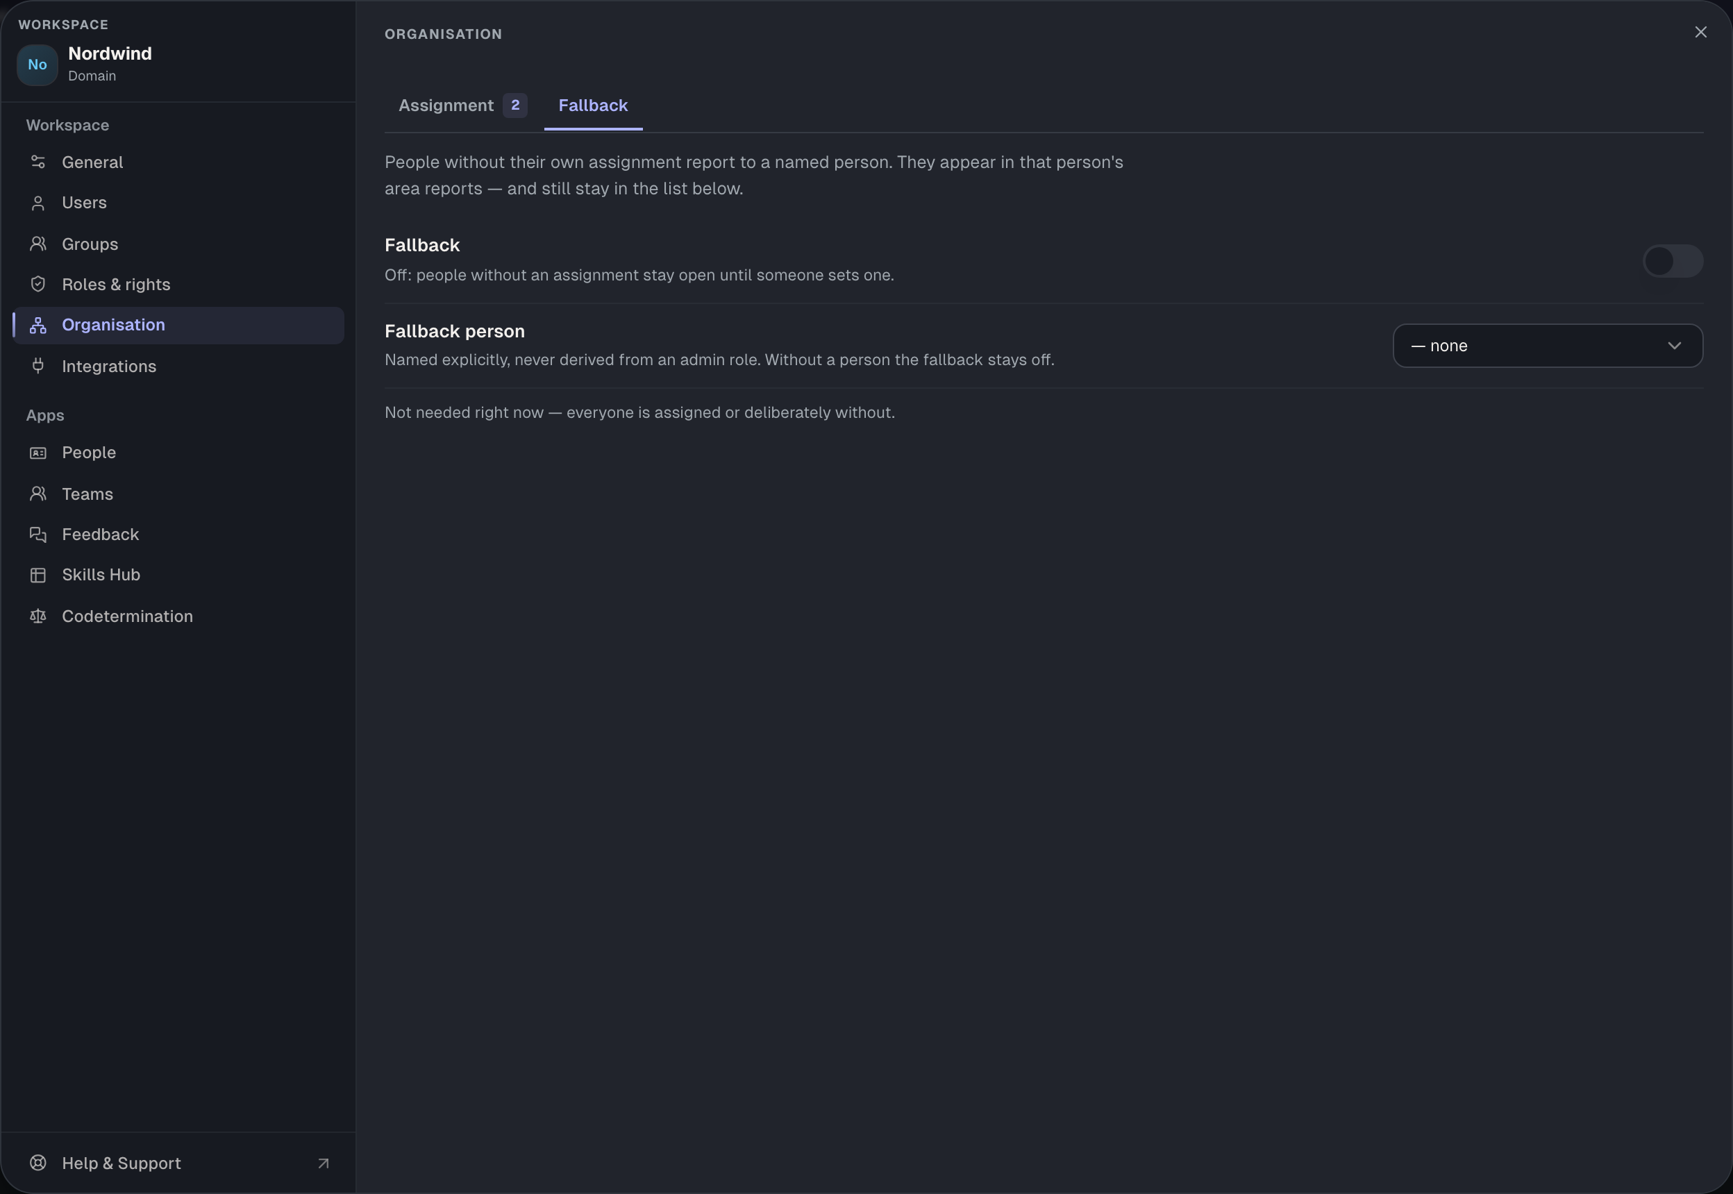Click the People ID card icon
This screenshot has width=1733, height=1194.
(x=38, y=453)
